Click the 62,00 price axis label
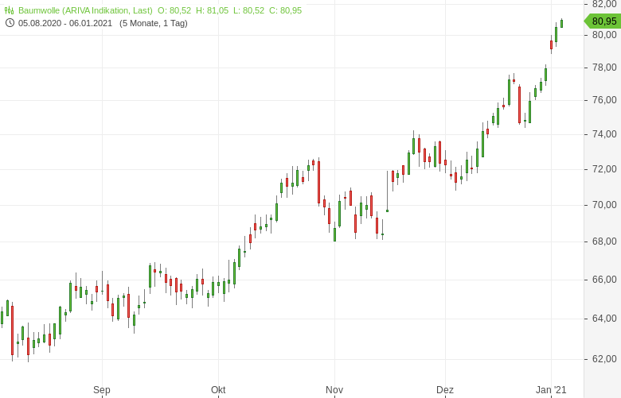 click(x=604, y=359)
